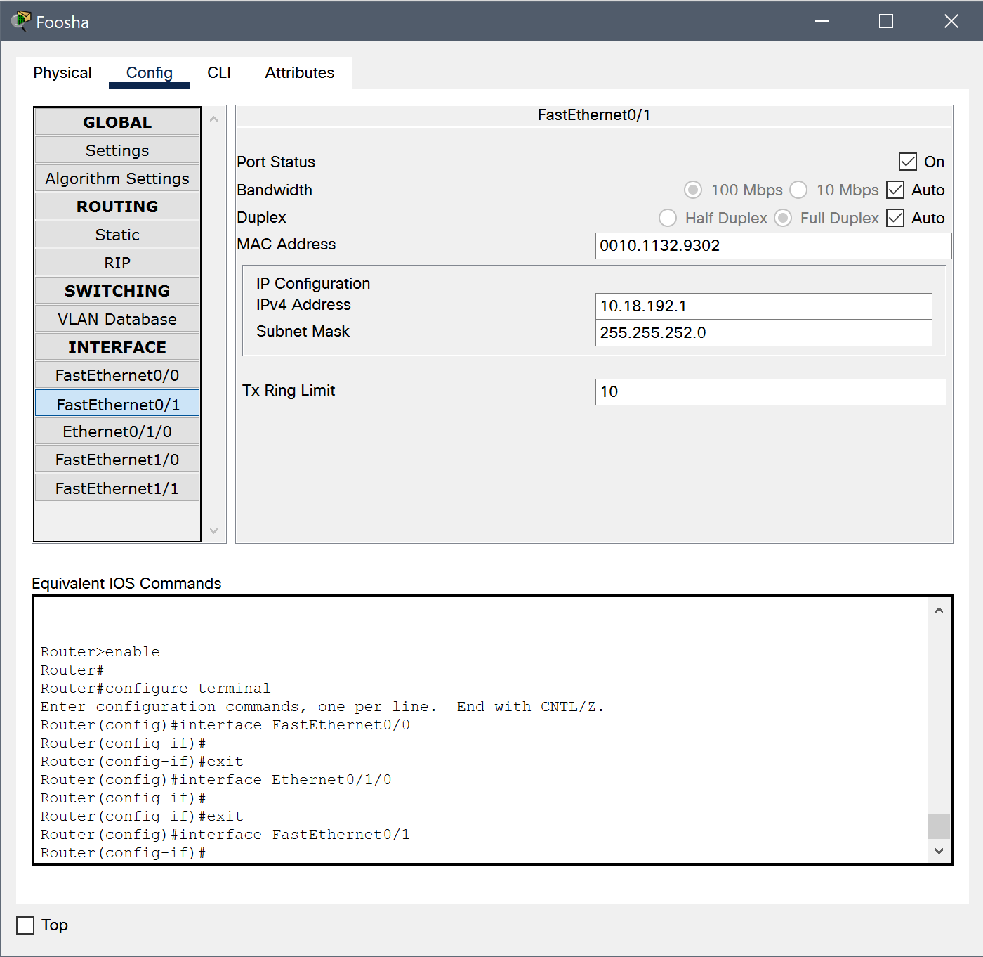The height and width of the screenshot is (957, 983).
Task: Click 'interface FastEthernet0/0' command line
Action: click(225, 725)
